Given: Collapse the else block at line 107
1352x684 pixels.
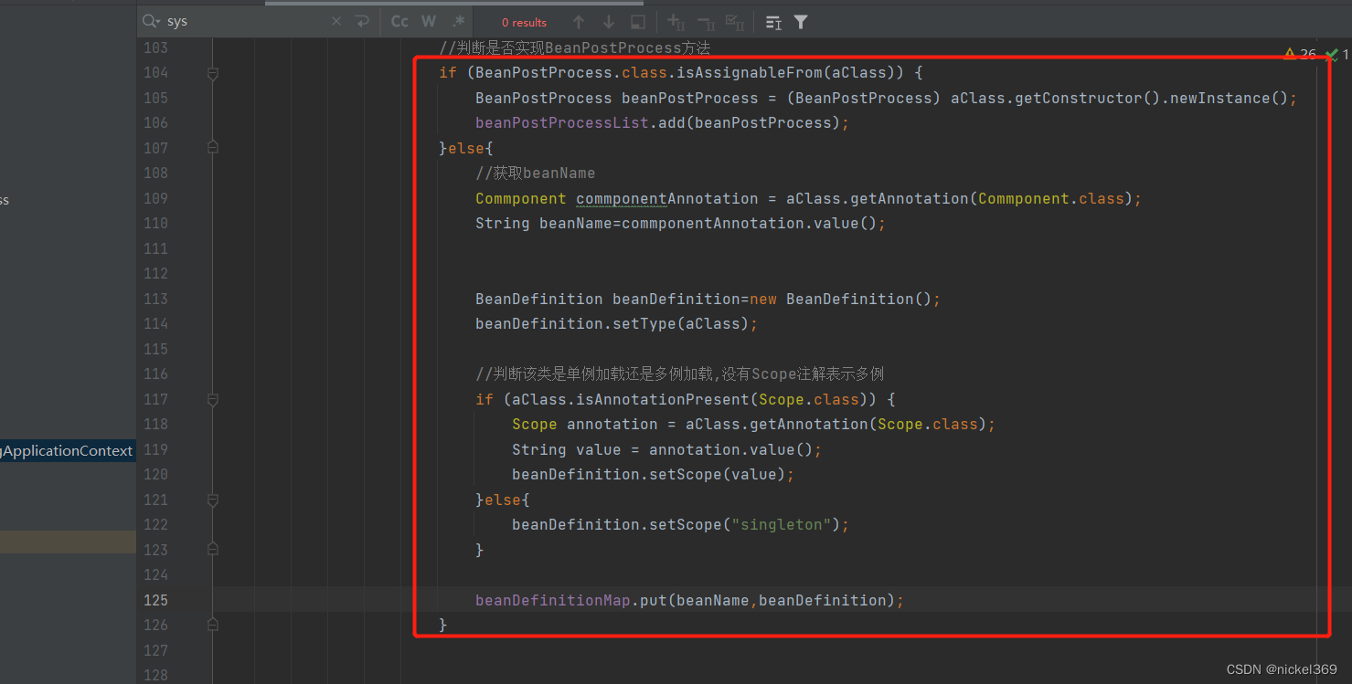Looking at the screenshot, I should [x=213, y=148].
